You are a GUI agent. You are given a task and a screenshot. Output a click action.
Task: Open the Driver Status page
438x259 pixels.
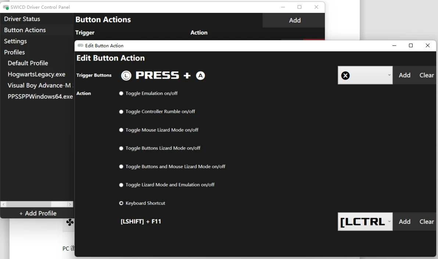point(22,19)
